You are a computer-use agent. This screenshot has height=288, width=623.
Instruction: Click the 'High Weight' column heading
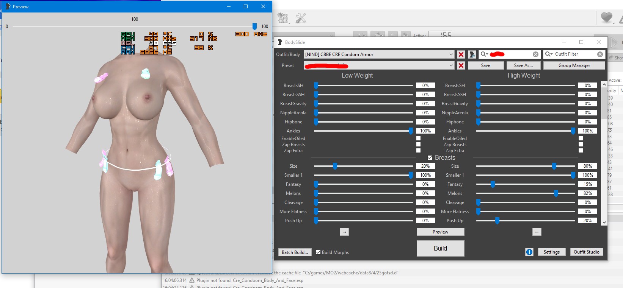point(524,76)
